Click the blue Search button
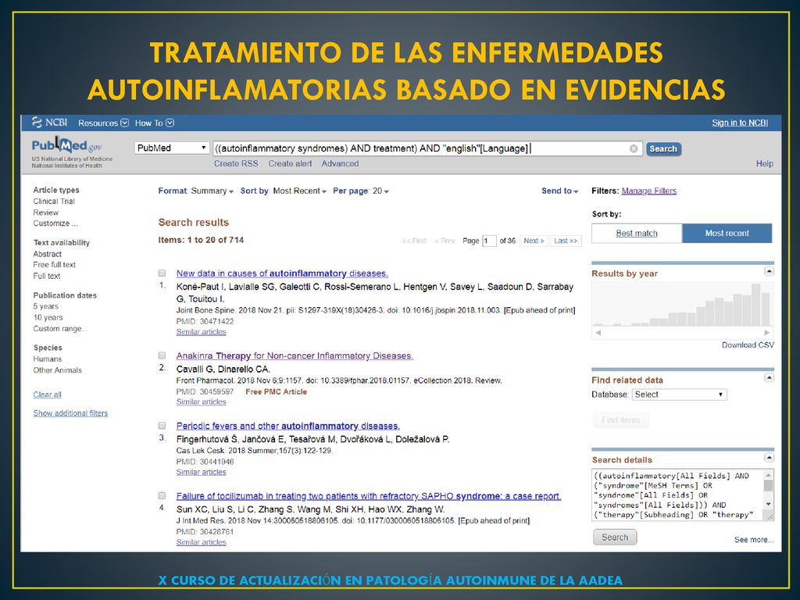The image size is (800, 600). pos(663,149)
